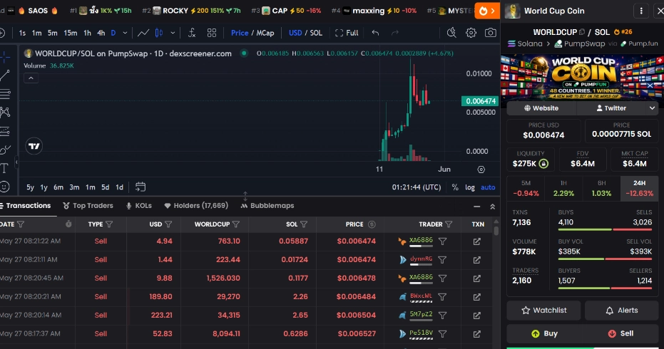Open the emoji sticker tool

click(x=4, y=187)
